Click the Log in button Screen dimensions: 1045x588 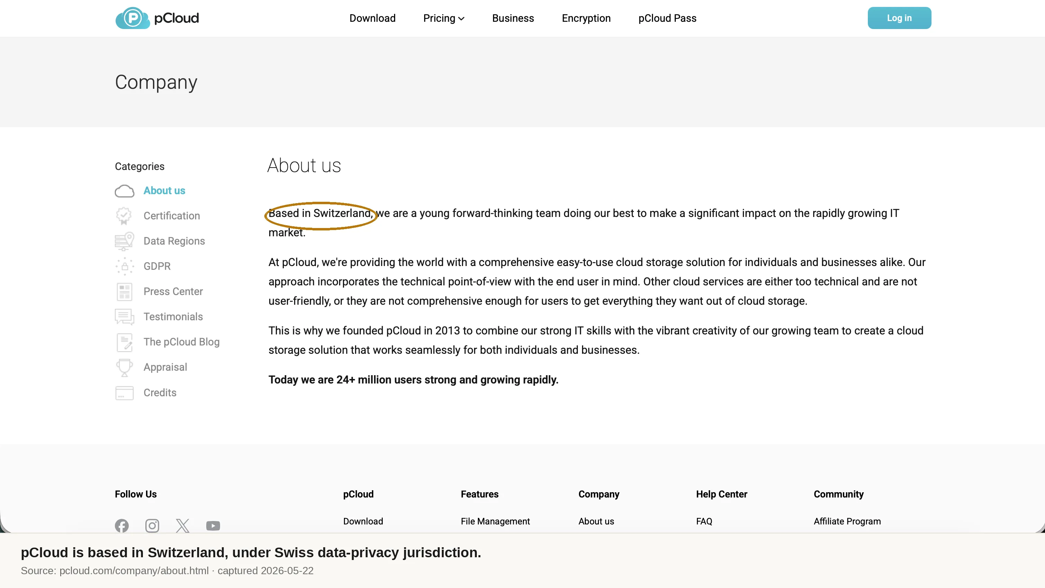[899, 18]
